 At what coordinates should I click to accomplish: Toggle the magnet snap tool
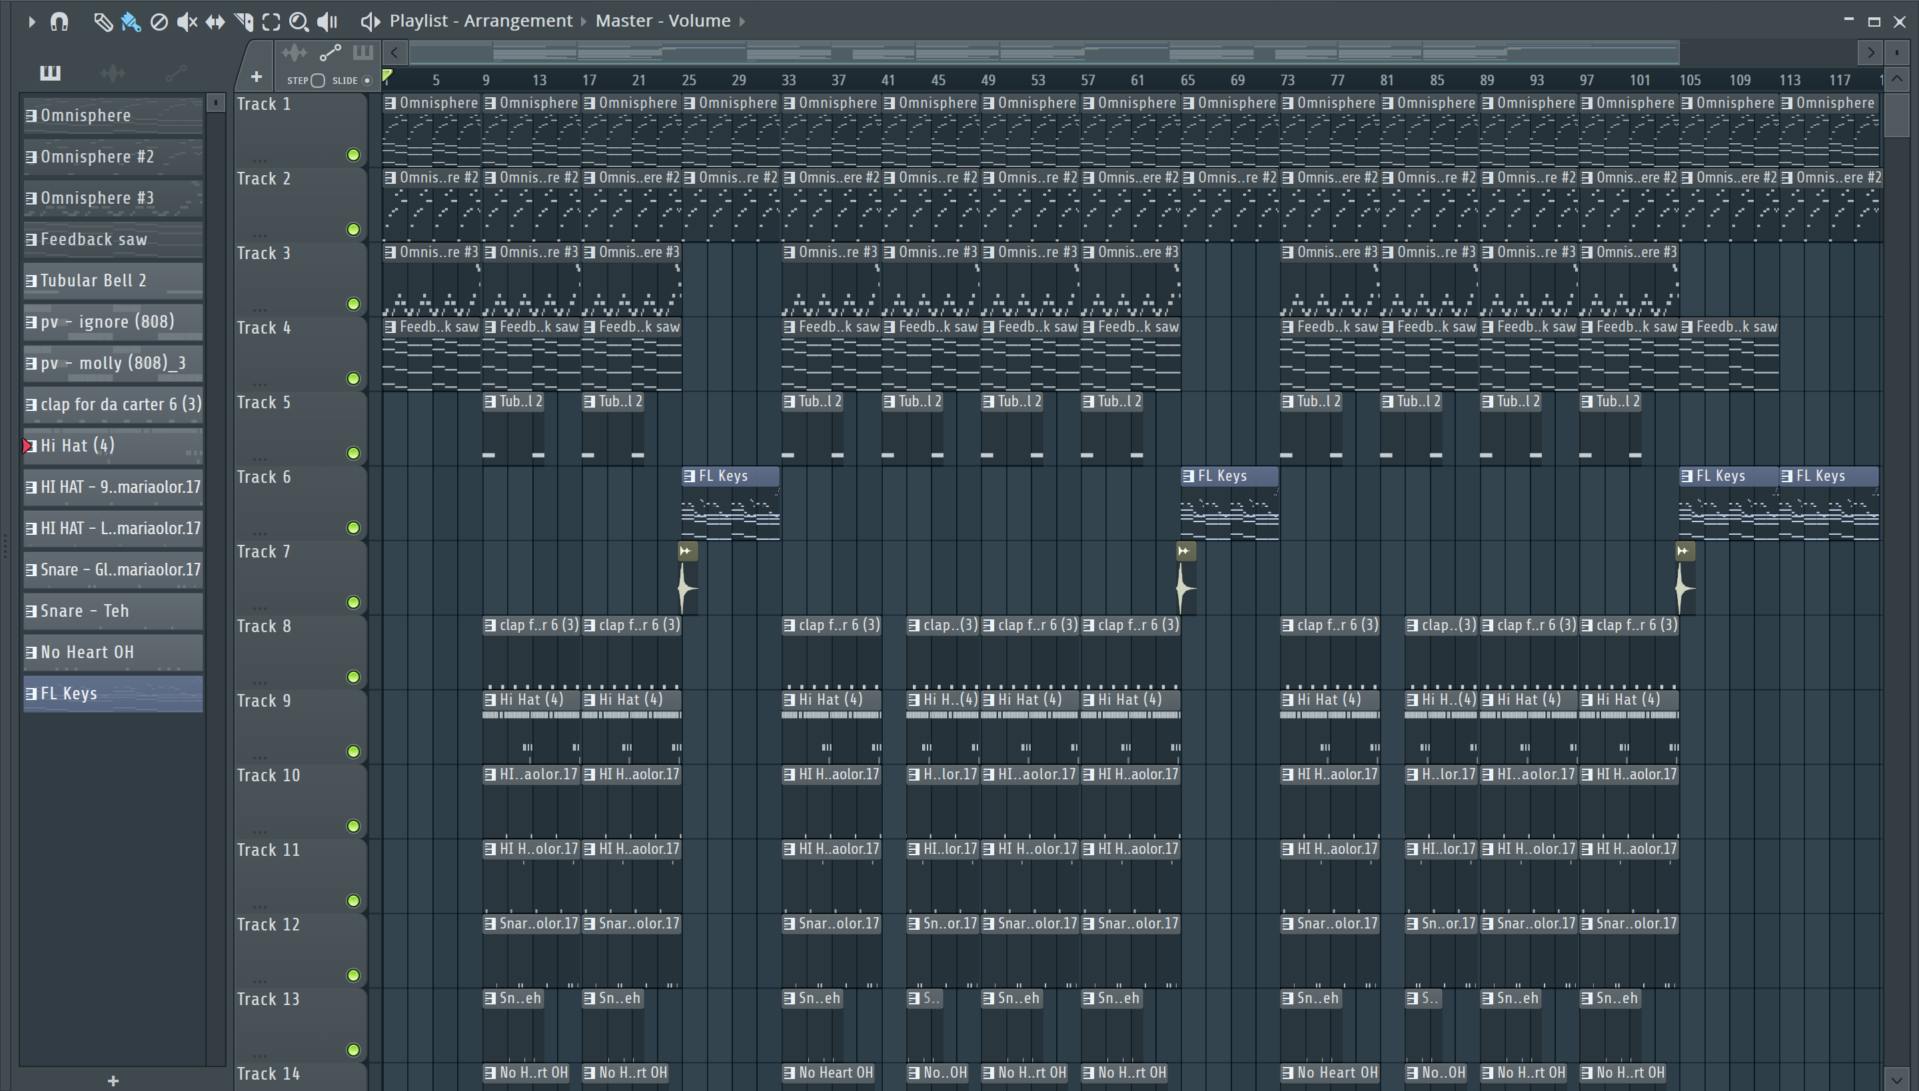click(x=59, y=22)
